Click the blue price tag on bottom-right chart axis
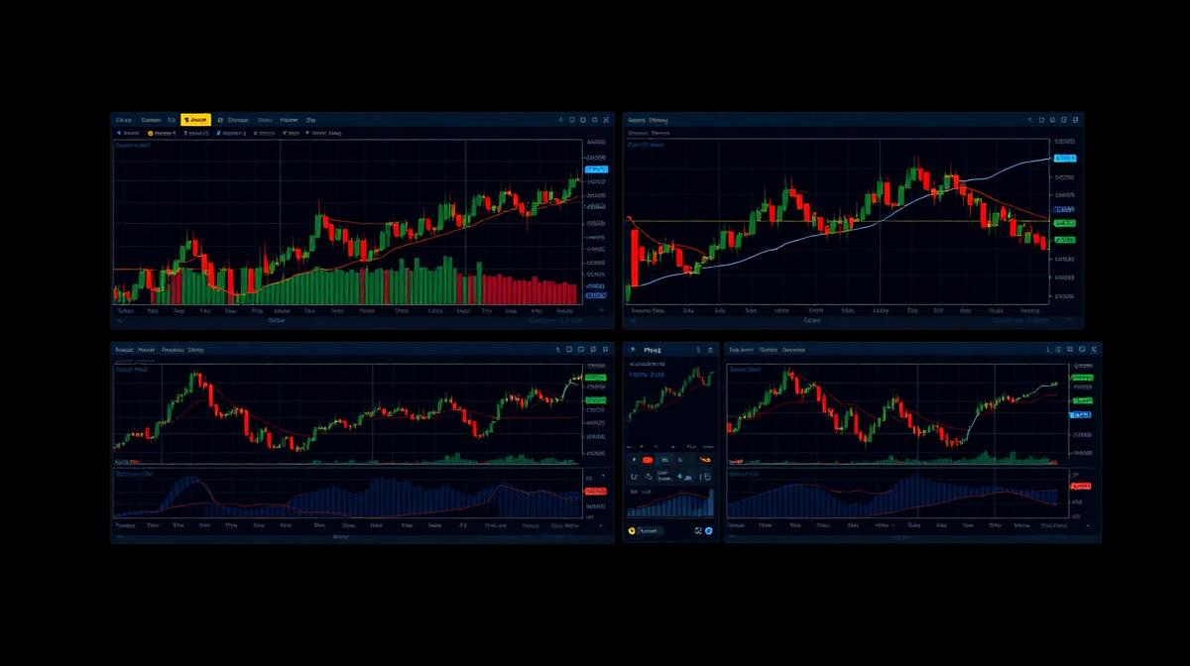Screen dimensions: 1190x666 pos(1080,414)
